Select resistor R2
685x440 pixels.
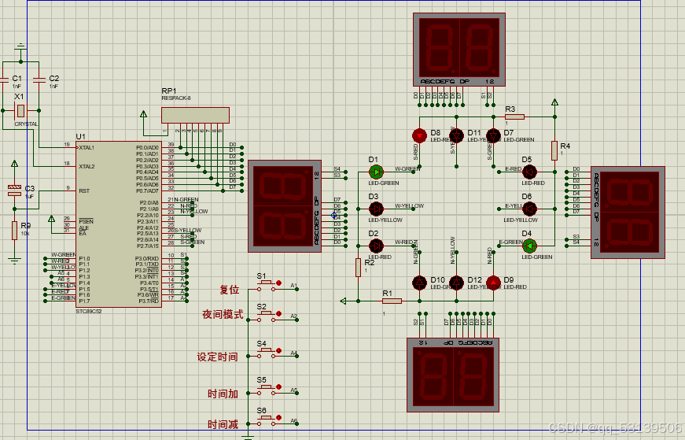click(358, 268)
